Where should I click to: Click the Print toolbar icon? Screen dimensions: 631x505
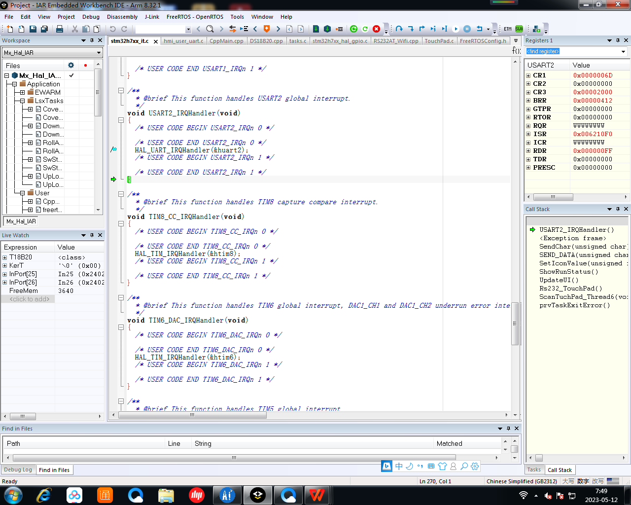point(60,29)
